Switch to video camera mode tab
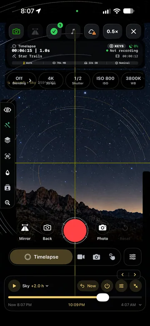Screen dimensions: 150x326 [81, 257]
